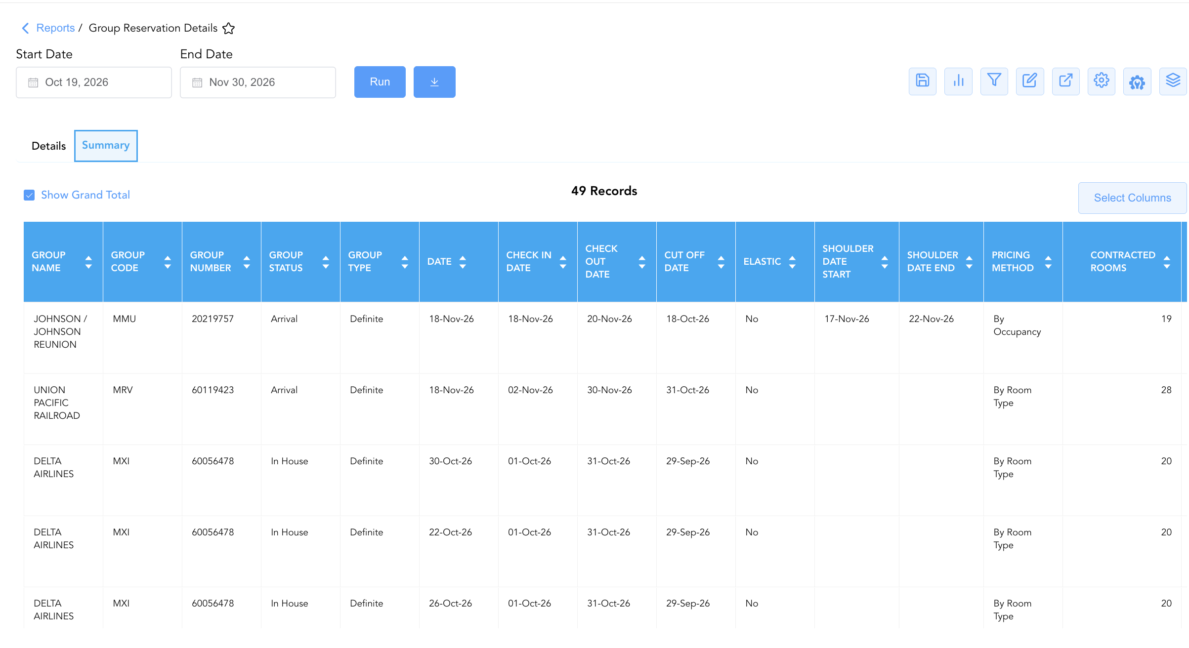This screenshot has height=648, width=1189.
Task: Click Show Grand Total label
Action: 85,195
